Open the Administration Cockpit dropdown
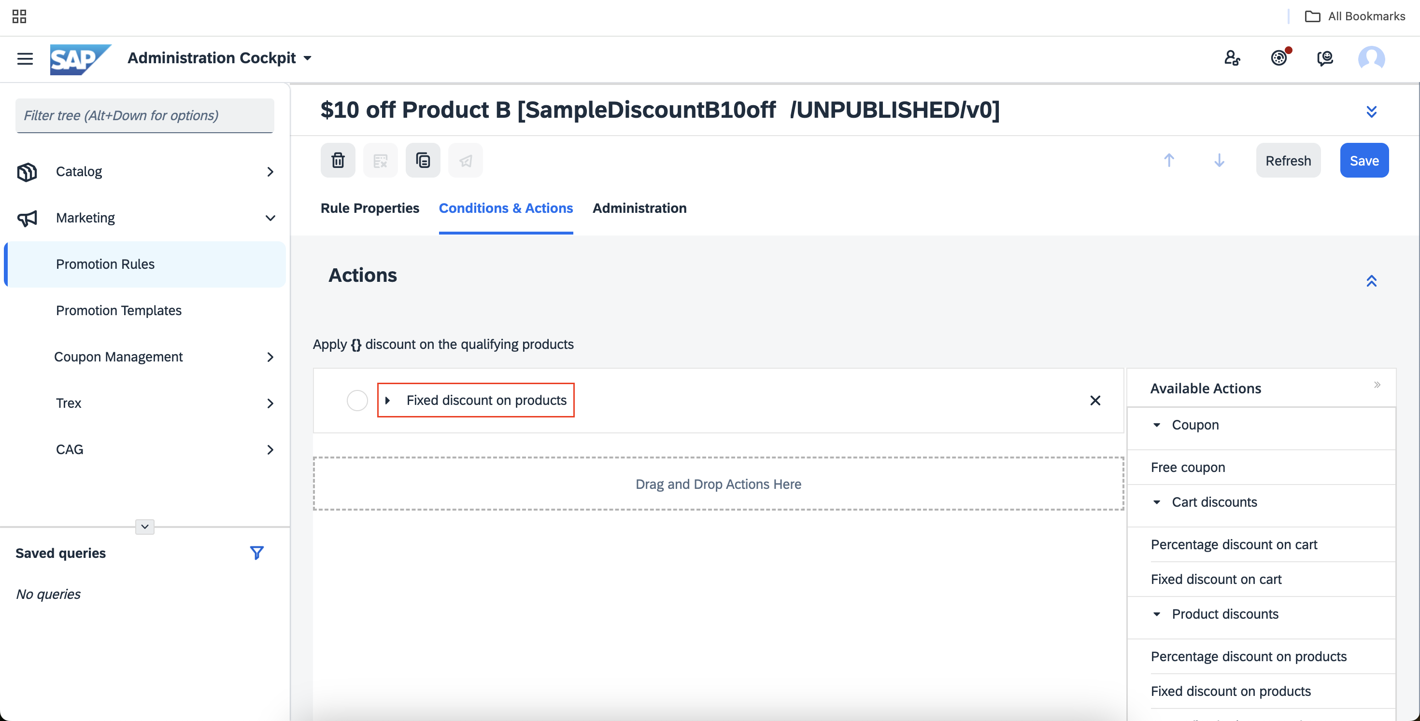The image size is (1420, 721). click(219, 58)
